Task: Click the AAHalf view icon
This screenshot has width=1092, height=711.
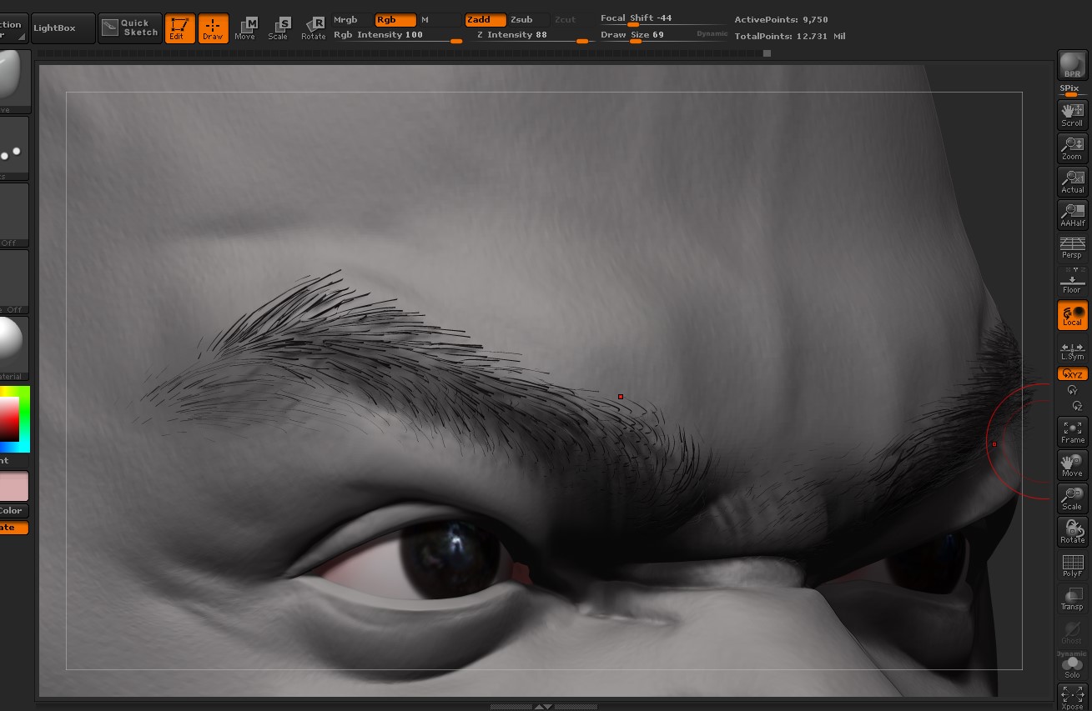Action: [1072, 215]
